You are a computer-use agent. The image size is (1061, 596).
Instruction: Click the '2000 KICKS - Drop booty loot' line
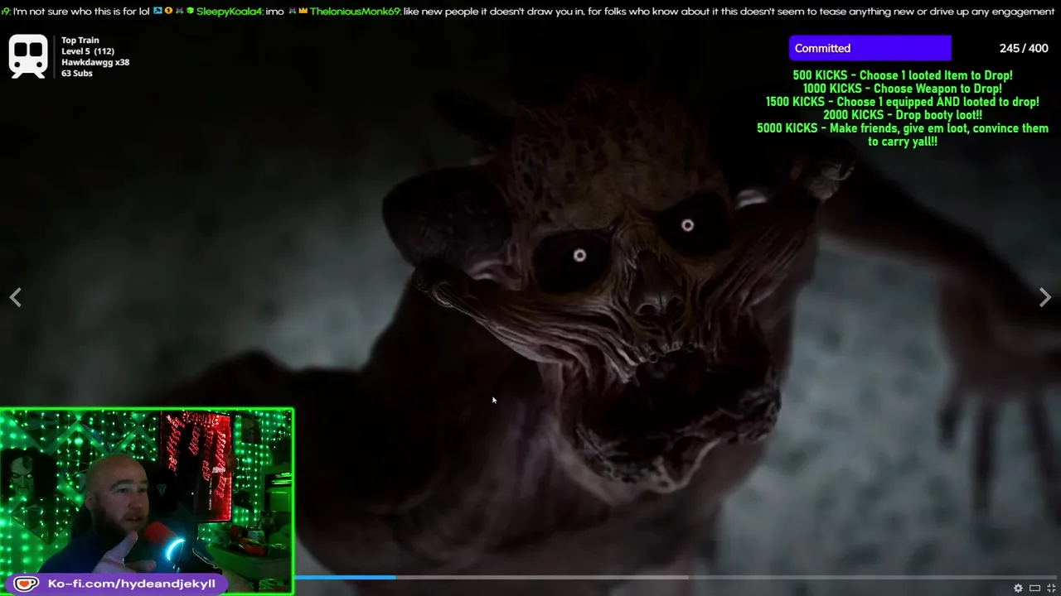coord(902,115)
